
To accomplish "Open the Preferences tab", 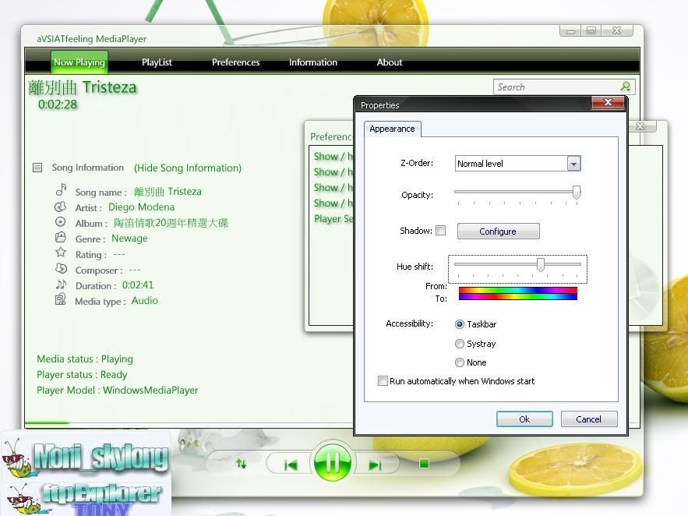I will coord(235,62).
